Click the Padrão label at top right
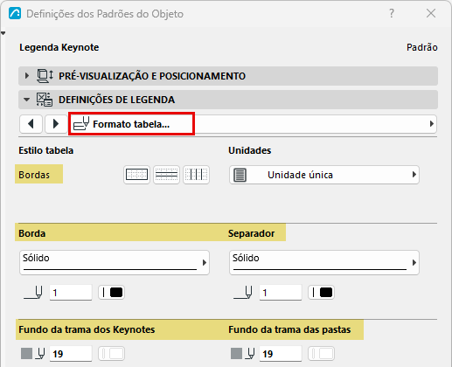This screenshot has width=452, height=367. click(x=422, y=47)
